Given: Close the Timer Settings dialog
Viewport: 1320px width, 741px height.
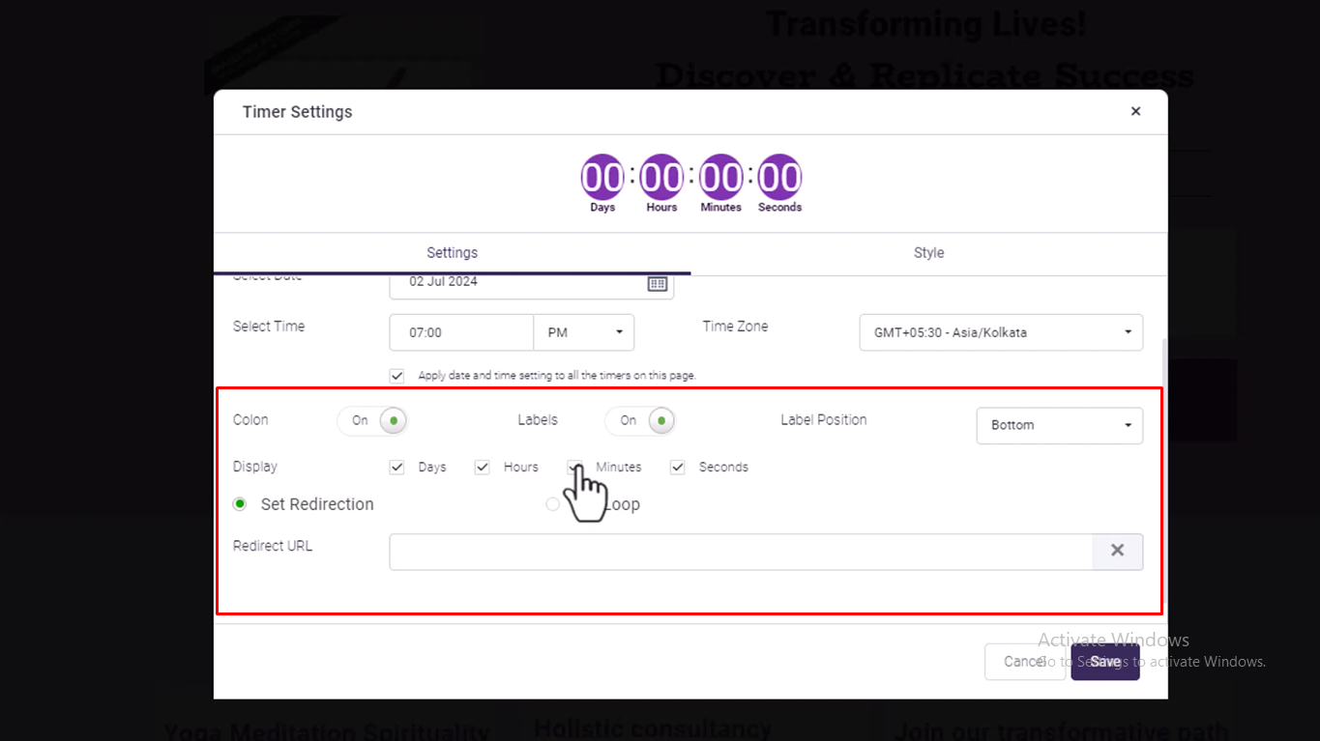Looking at the screenshot, I should tap(1135, 111).
